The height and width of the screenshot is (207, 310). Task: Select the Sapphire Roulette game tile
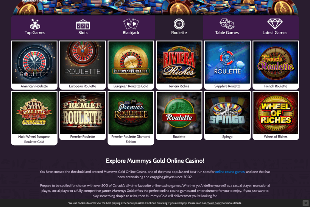click(227, 63)
